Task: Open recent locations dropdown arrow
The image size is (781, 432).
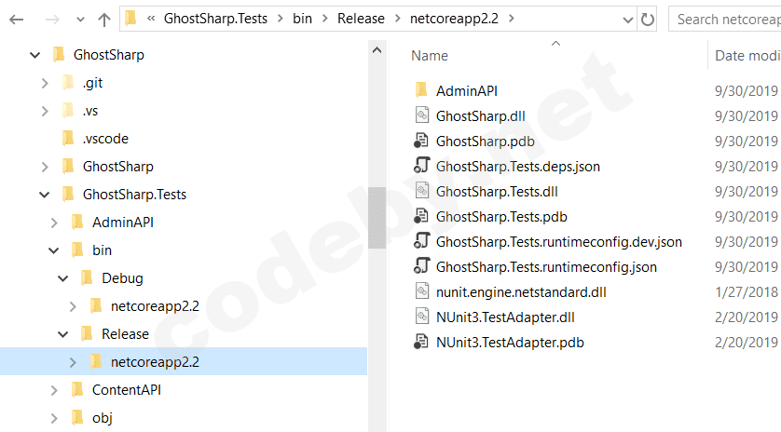Action: (x=78, y=19)
